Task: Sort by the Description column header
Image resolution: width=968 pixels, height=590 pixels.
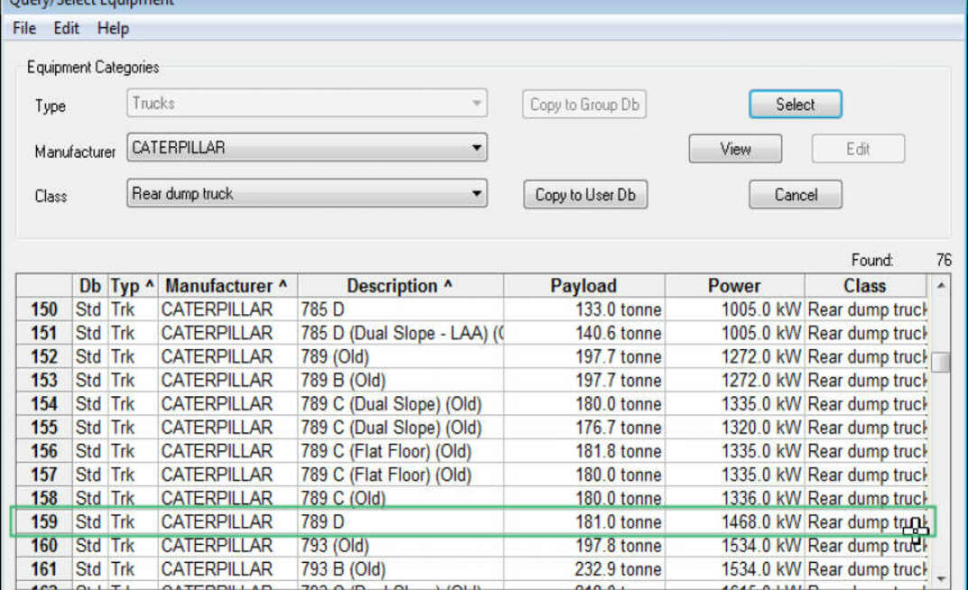Action: point(400,286)
